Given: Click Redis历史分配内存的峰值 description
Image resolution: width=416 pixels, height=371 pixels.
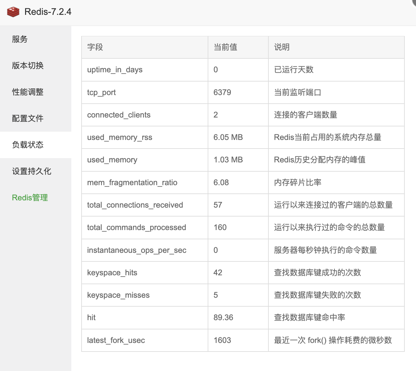Looking at the screenshot, I should (x=320, y=160).
